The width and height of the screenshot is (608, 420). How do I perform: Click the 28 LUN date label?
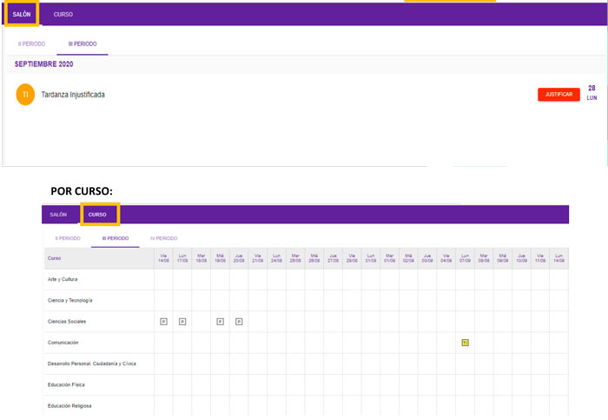click(x=591, y=93)
